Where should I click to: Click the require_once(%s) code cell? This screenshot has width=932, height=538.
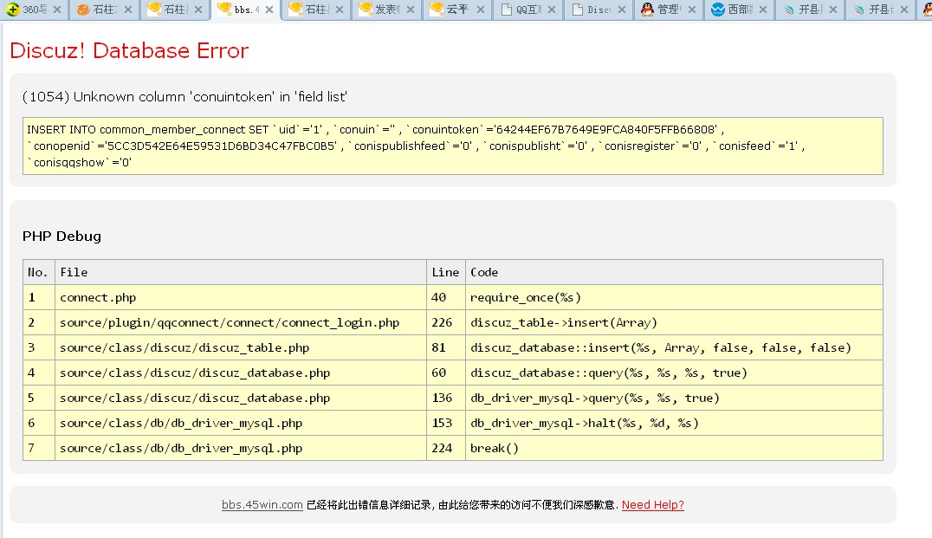674,297
